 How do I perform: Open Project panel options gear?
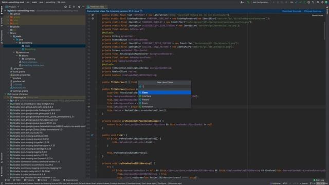79,7
